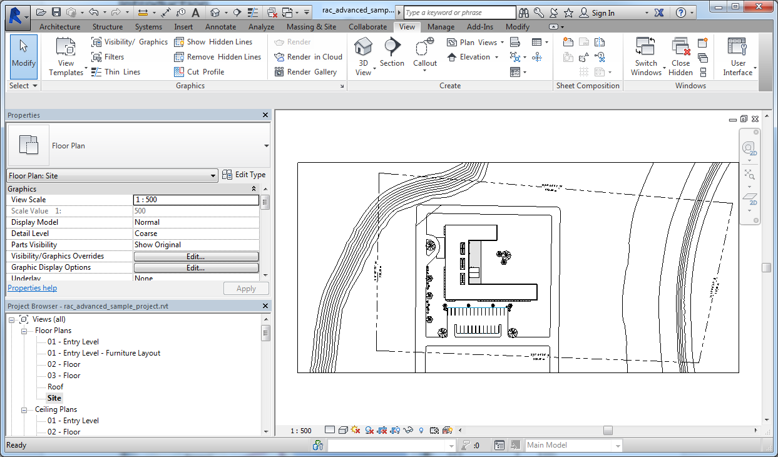Click the horizontal scrollbar thumb of drawing view
778x457 pixels.
pyautogui.click(x=607, y=430)
